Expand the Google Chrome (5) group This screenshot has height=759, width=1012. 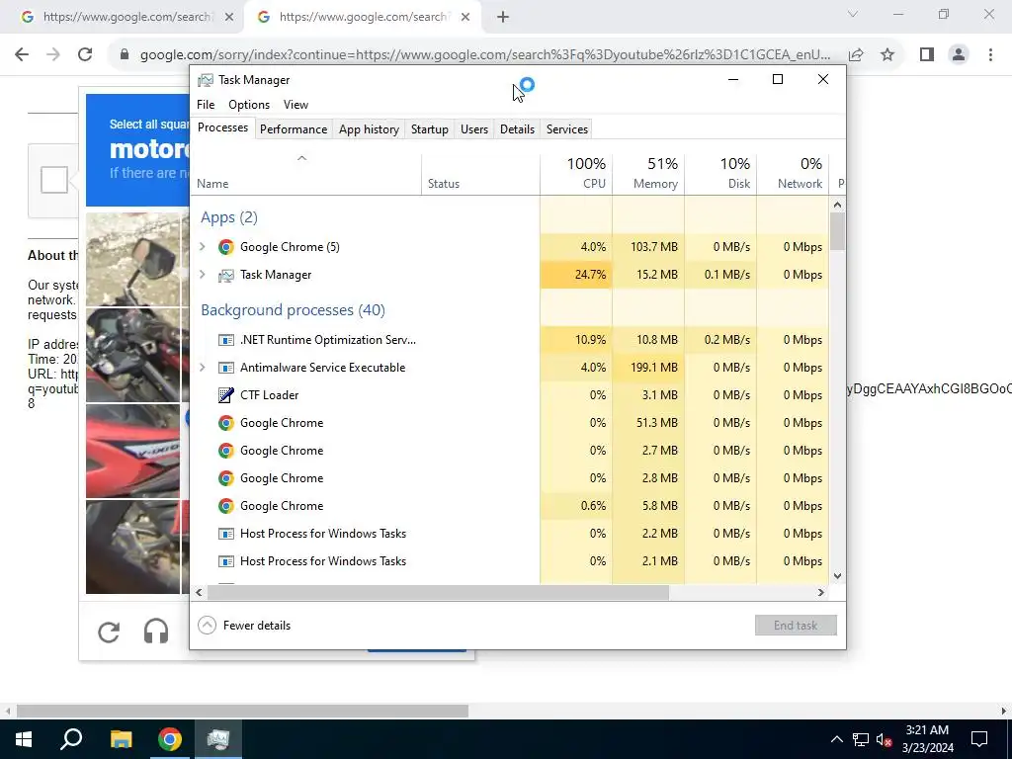pos(202,246)
